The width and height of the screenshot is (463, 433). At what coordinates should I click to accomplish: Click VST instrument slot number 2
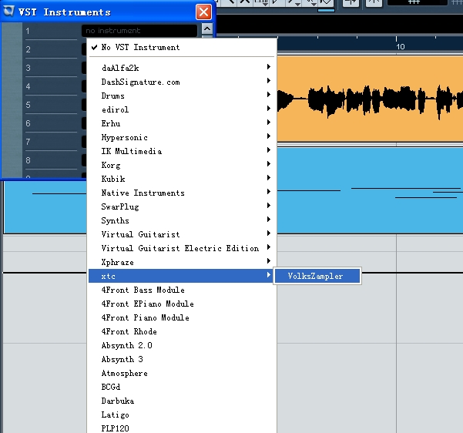click(x=28, y=49)
